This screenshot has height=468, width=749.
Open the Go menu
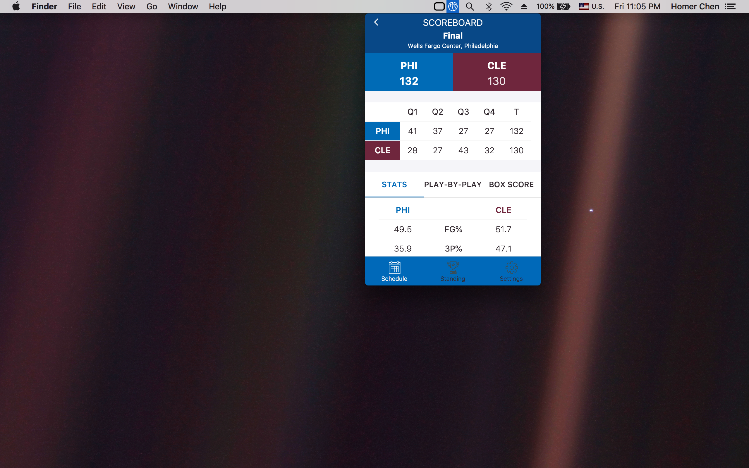click(152, 6)
